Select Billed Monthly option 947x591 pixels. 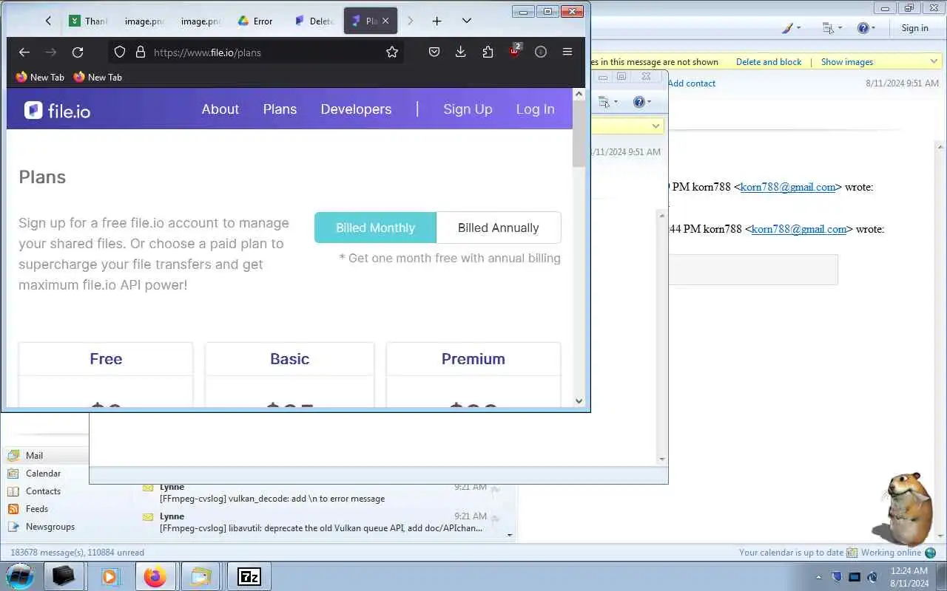375,228
